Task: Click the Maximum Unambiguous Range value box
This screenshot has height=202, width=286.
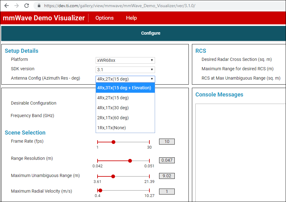Action: coord(167,176)
